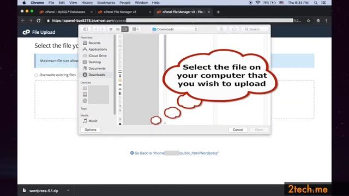Click the Cancel button

click(238, 130)
